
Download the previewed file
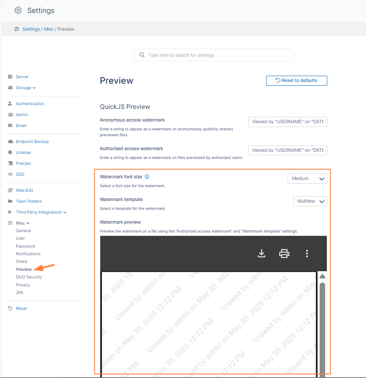point(262,254)
